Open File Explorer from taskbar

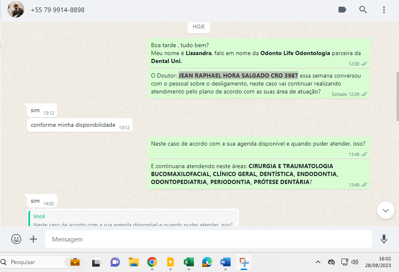point(133,262)
